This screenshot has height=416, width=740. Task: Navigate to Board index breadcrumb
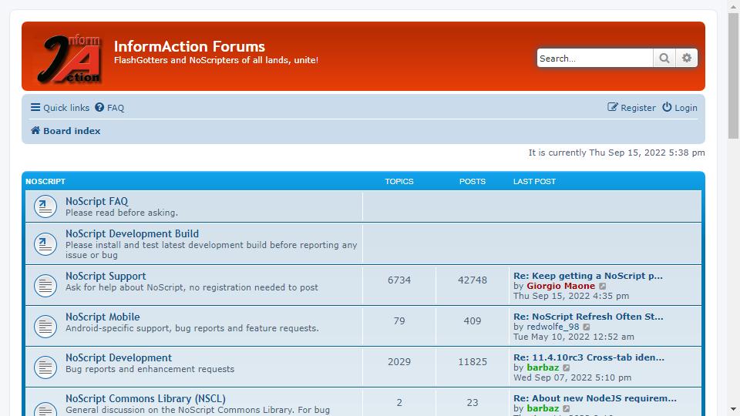click(72, 131)
